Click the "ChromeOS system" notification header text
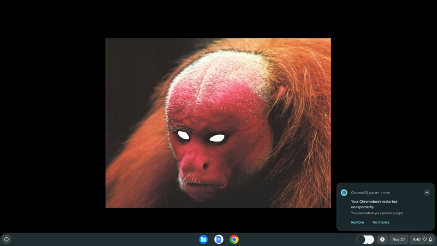The width and height of the screenshot is (437, 246). click(x=365, y=192)
